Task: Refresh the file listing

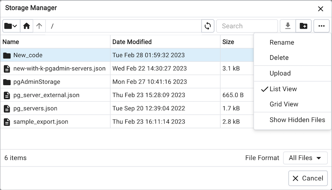Action: point(208,26)
